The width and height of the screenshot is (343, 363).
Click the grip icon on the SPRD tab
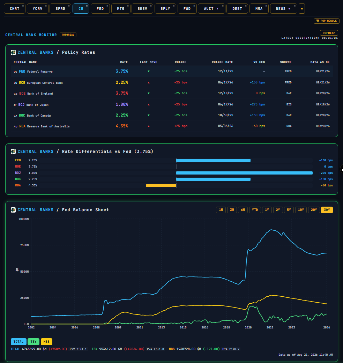click(x=69, y=6)
